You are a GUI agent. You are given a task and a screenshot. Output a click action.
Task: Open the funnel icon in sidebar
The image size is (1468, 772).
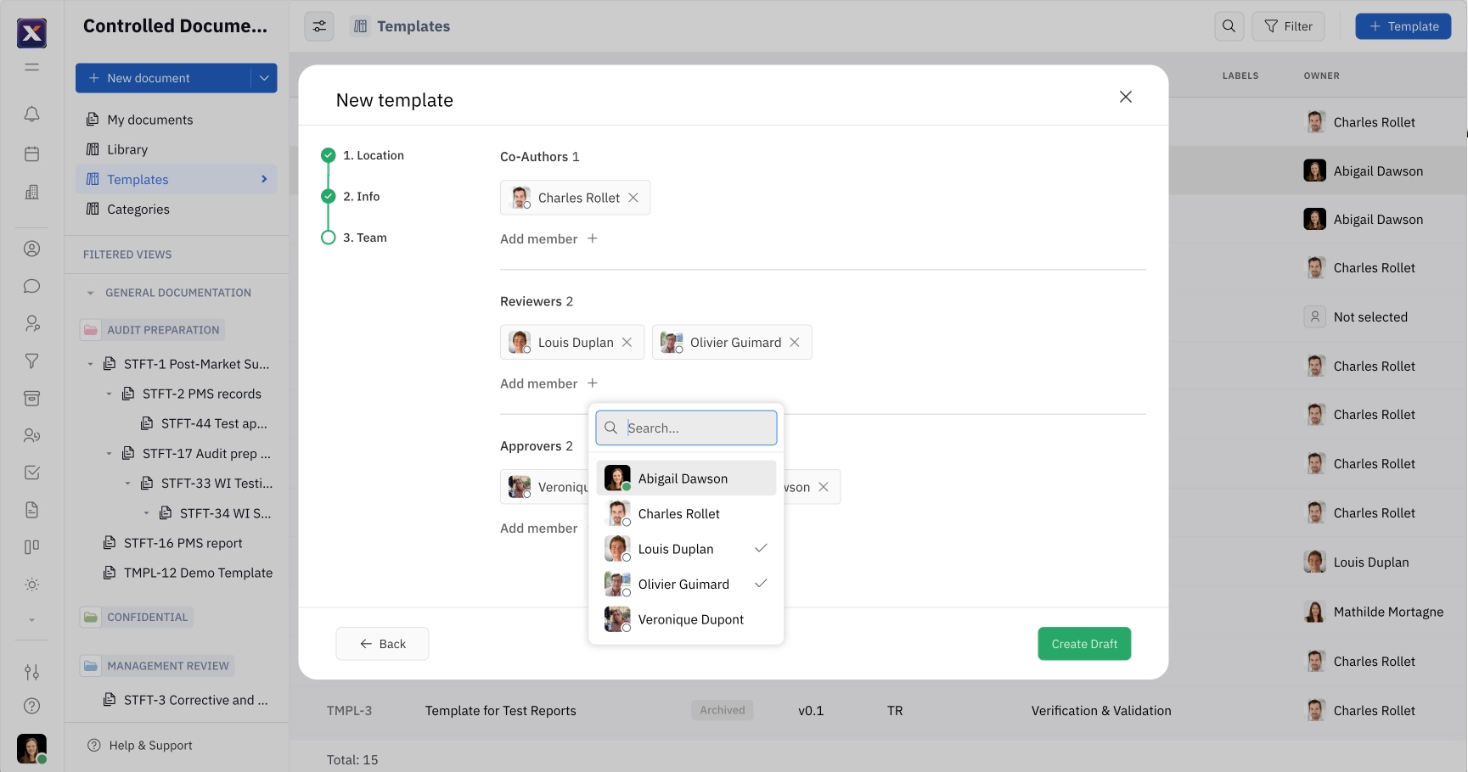(x=31, y=361)
